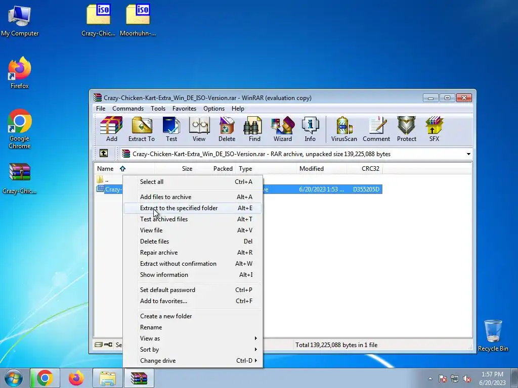518x388 pixels.
Task: Open the View toolbar icon
Action: click(199, 129)
